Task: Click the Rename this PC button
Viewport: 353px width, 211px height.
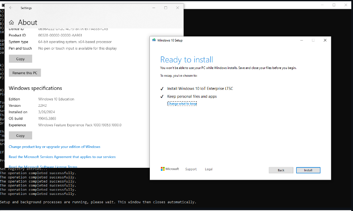Action: 25,73
